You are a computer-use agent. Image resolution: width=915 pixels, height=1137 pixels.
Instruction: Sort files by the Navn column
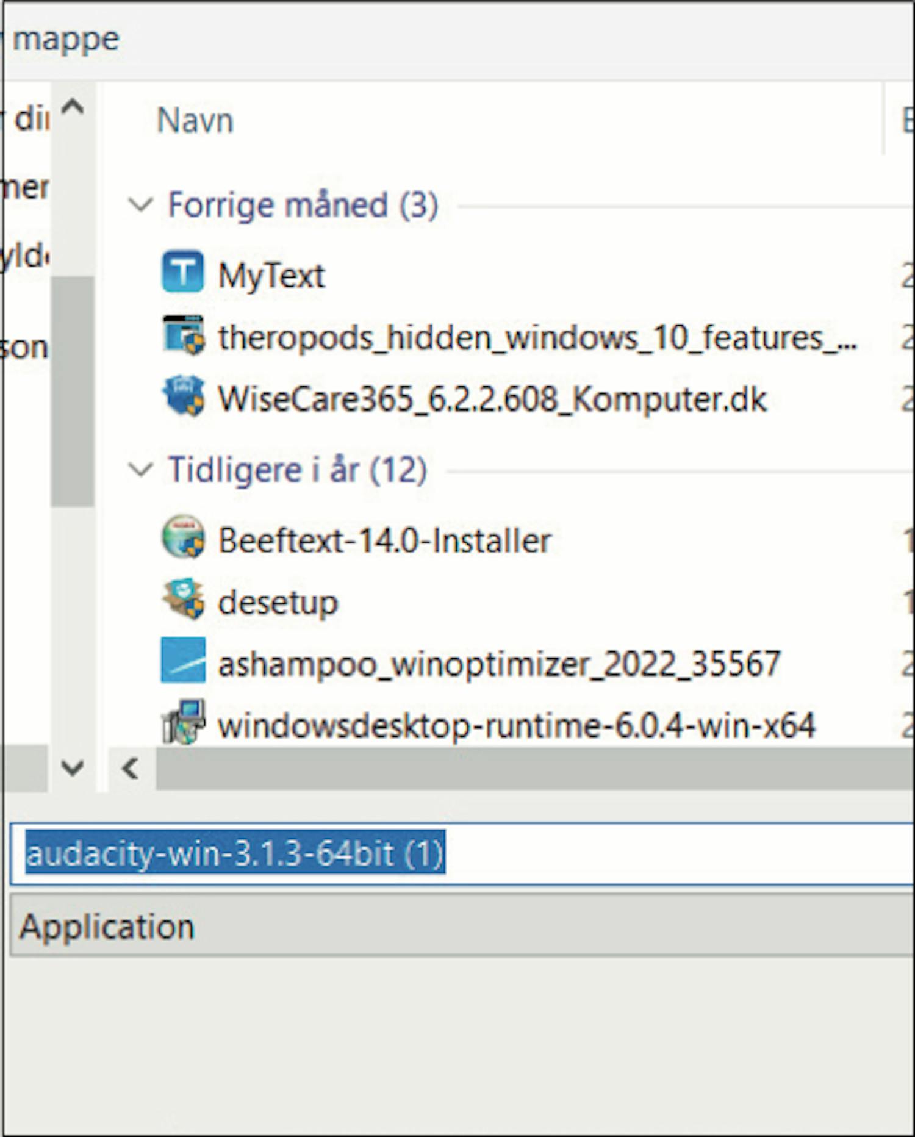(x=195, y=120)
